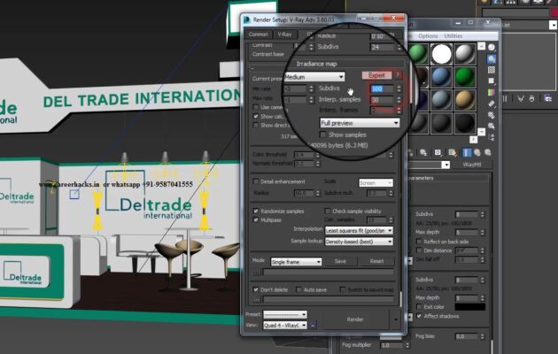Enable the Auto save checkbox
Viewport: 558px width, 354px height.
click(x=298, y=289)
